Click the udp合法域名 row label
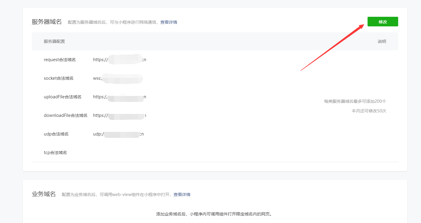Viewport: 421px width, 223px height. (x=56, y=134)
